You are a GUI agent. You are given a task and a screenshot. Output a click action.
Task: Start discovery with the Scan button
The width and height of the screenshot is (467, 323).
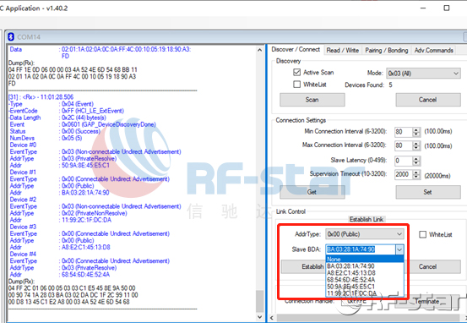pos(312,100)
